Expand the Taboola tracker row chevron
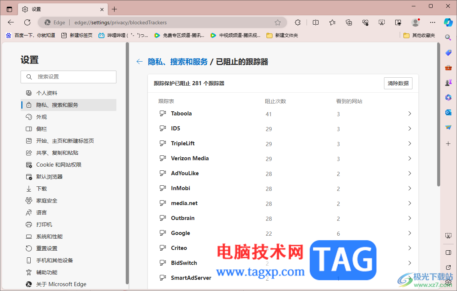The height and width of the screenshot is (291, 457). [x=409, y=114]
